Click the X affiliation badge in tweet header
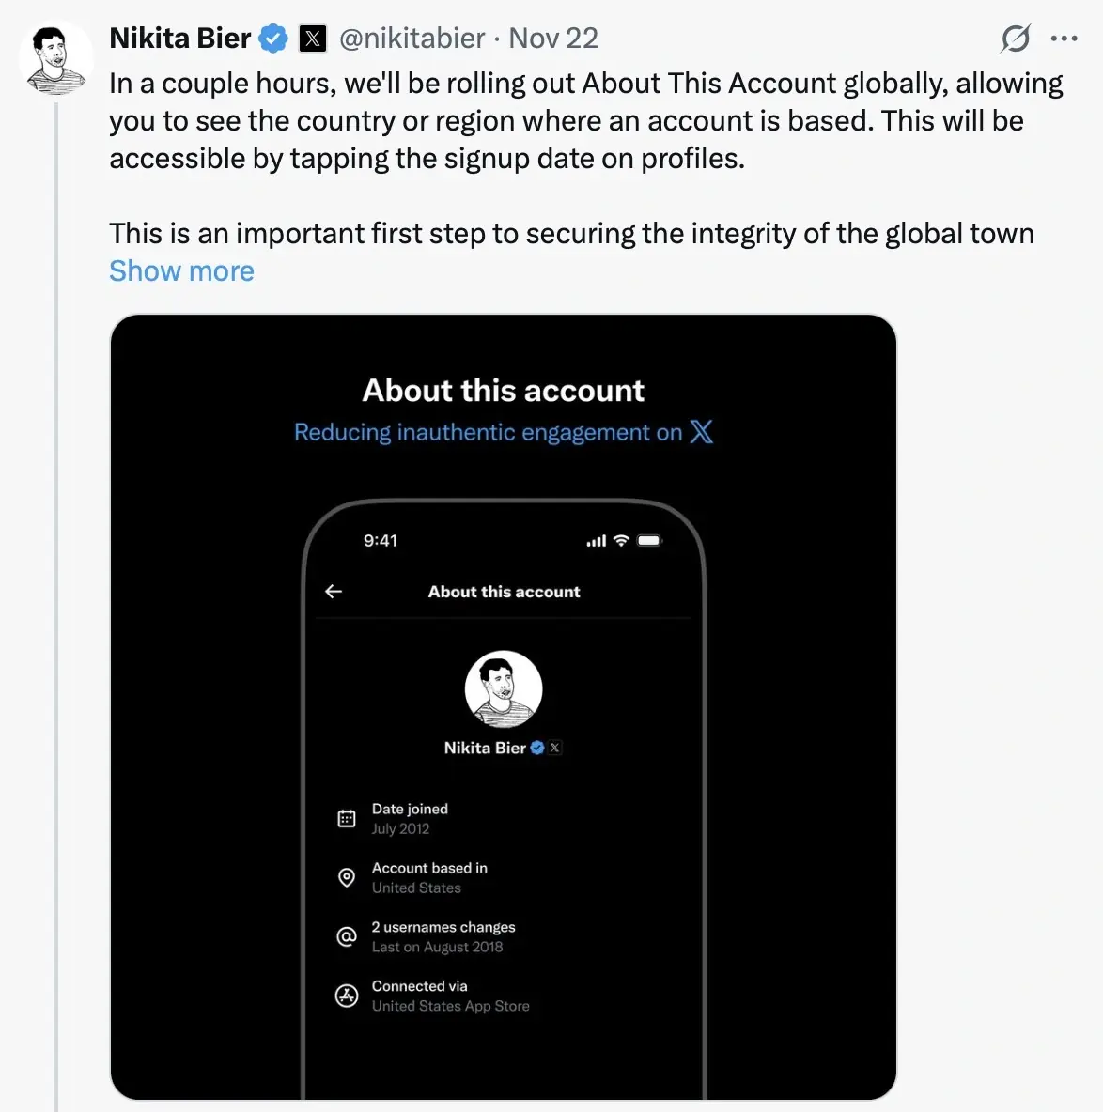Screen dimensions: 1103x1112 pyautogui.click(x=313, y=39)
